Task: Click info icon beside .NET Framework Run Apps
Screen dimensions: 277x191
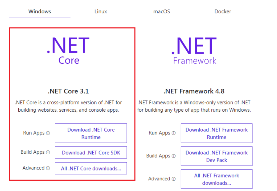Action: [x=174, y=133]
